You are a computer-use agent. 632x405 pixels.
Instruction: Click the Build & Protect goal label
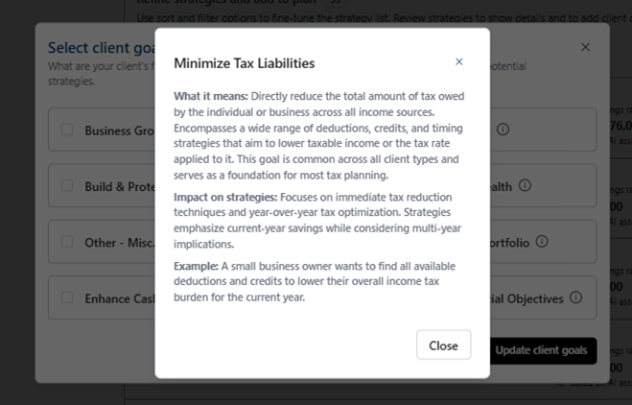tap(120, 186)
